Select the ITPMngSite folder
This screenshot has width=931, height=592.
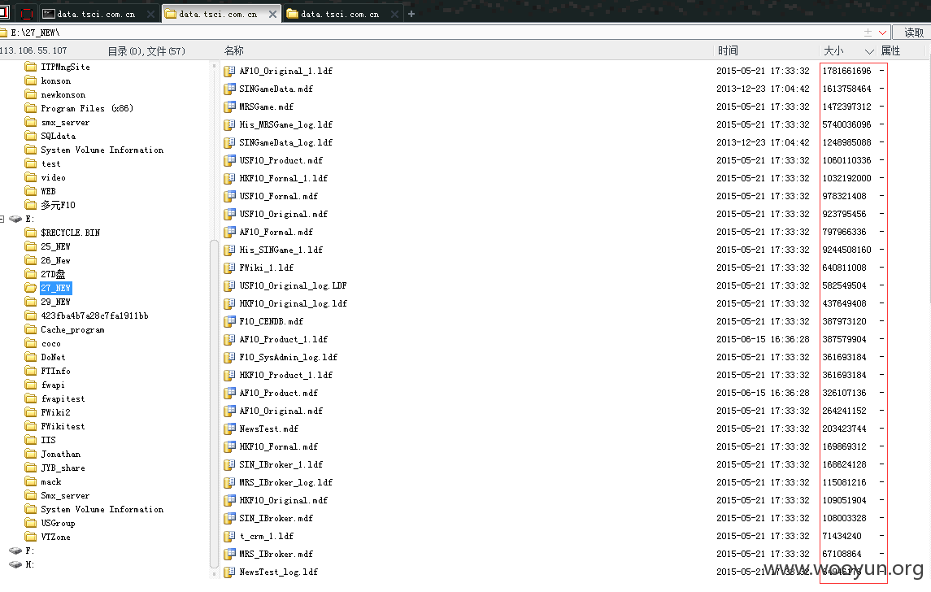[x=65, y=67]
